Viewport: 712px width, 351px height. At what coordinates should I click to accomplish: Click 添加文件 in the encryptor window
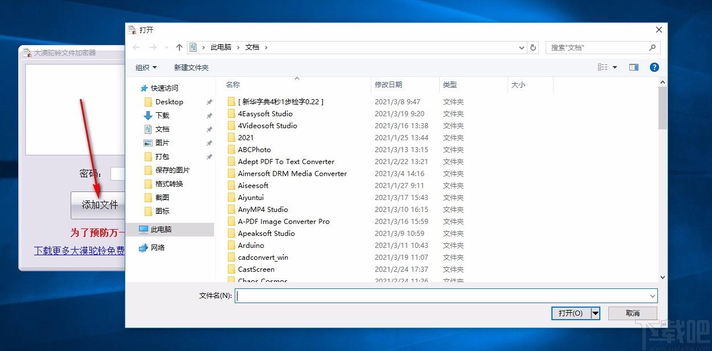coord(98,205)
